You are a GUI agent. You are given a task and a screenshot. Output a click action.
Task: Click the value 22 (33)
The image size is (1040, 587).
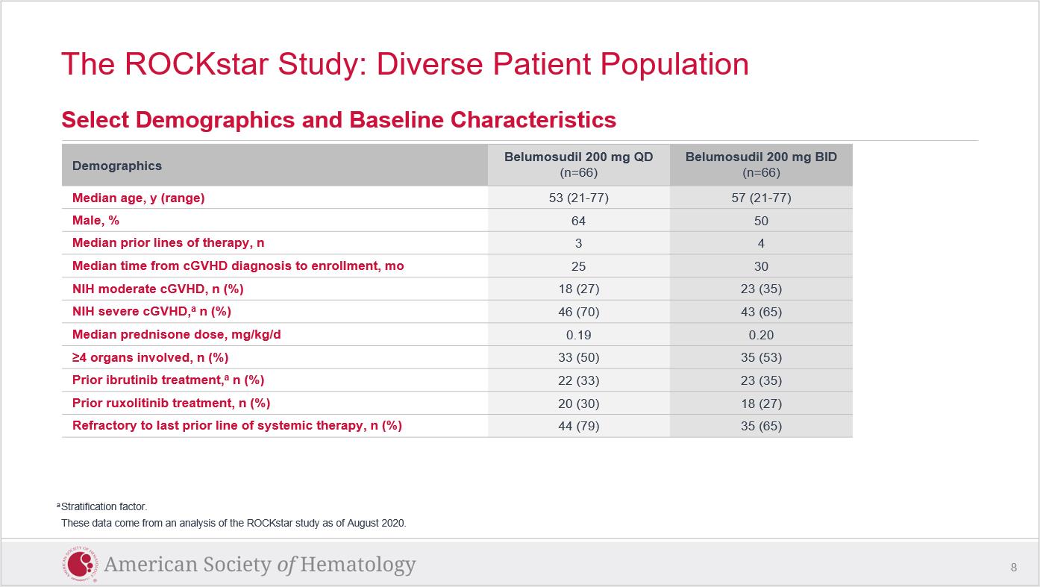pos(579,380)
